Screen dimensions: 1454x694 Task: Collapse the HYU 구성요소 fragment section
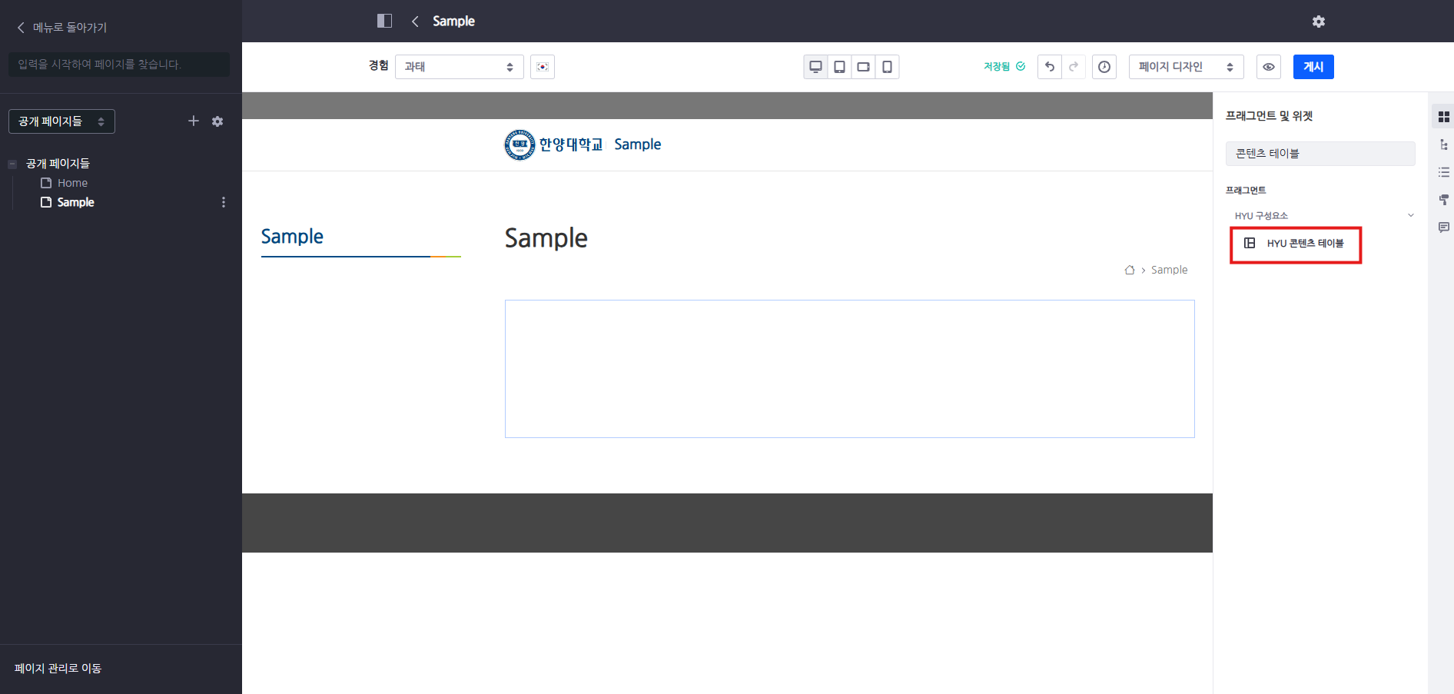[1410, 215]
